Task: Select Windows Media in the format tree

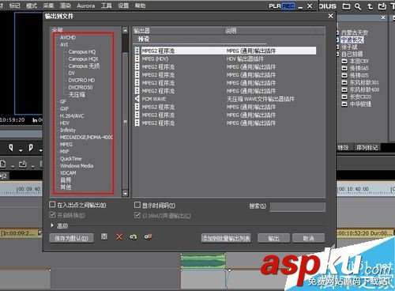Action: tap(77, 165)
